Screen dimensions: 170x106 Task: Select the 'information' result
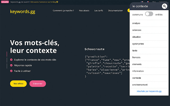point(149,71)
